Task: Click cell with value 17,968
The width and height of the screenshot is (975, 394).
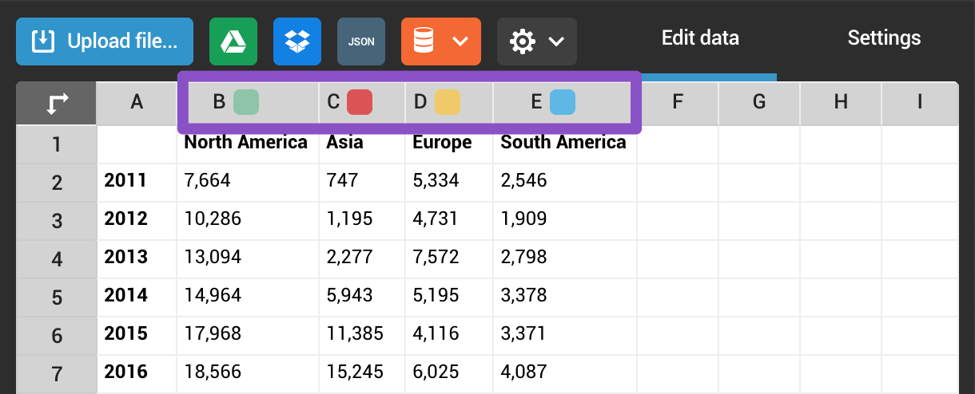Action: (x=248, y=337)
